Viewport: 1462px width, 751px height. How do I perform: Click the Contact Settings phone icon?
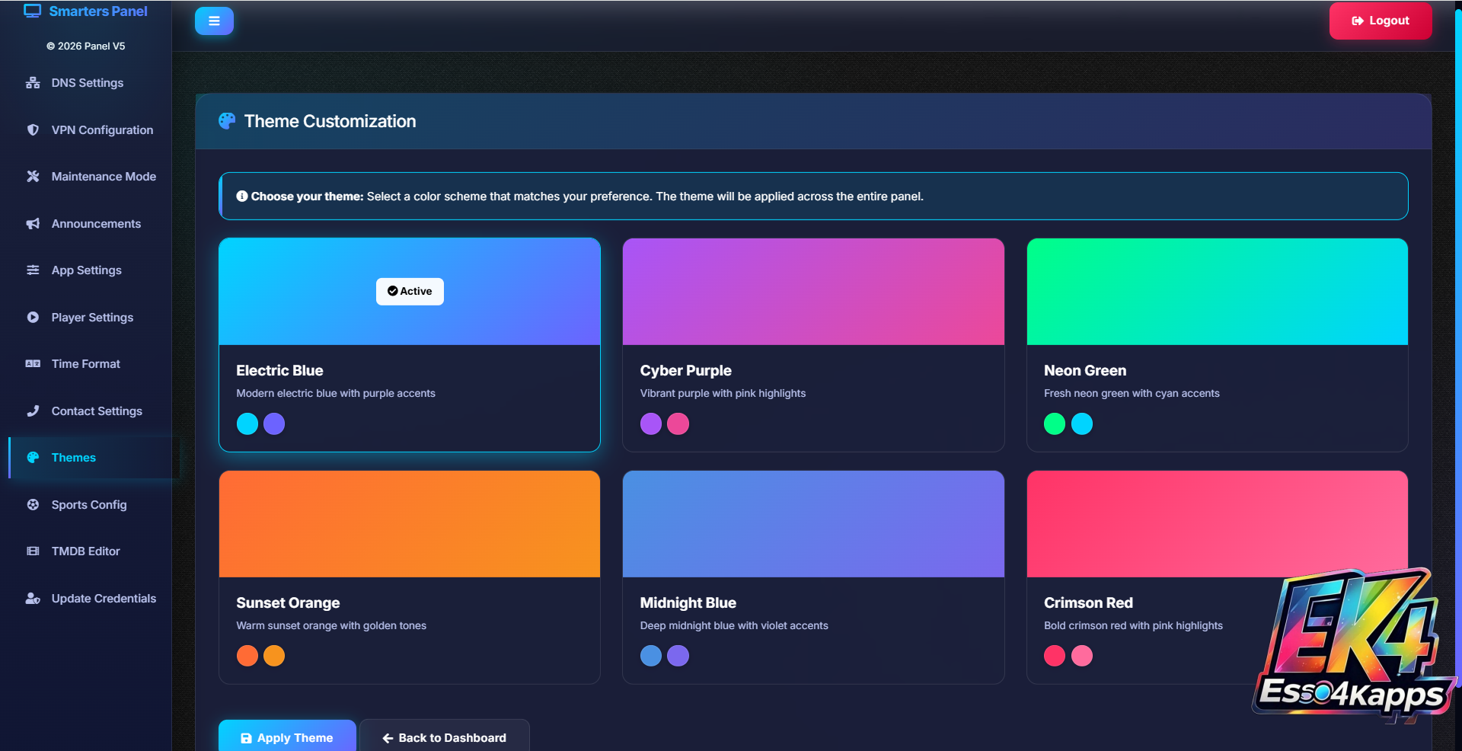coord(33,411)
